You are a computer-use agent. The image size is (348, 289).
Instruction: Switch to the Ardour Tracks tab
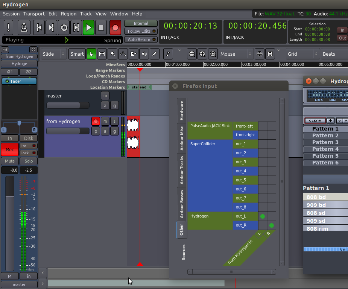(182, 170)
